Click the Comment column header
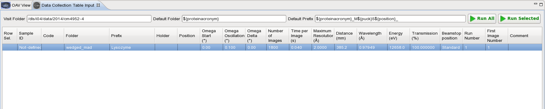The image size is (545, 109). tap(525, 36)
